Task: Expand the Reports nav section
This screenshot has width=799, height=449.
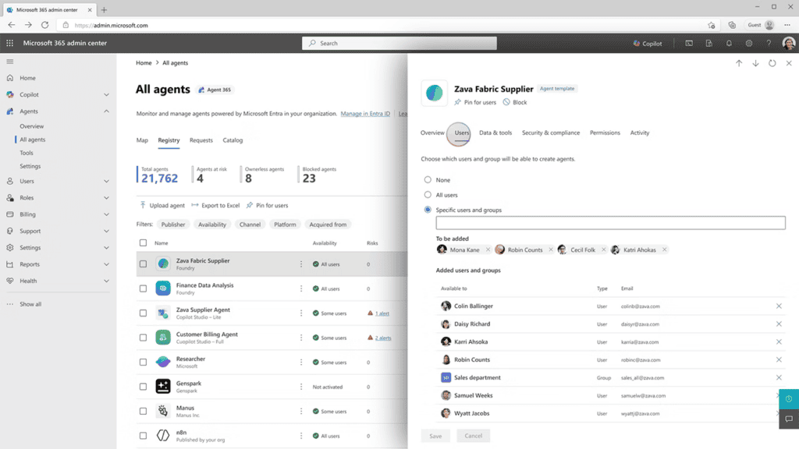Action: pos(106,264)
